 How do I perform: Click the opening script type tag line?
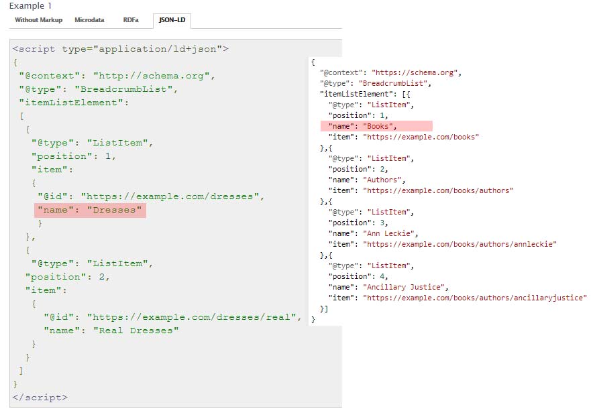[x=121, y=49]
